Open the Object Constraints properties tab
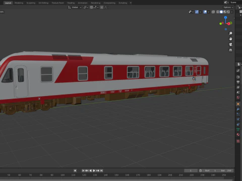 click(x=238, y=124)
